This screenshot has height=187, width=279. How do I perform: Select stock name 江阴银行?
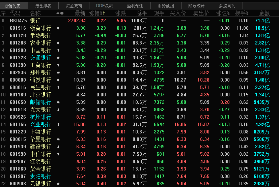pos(40,161)
